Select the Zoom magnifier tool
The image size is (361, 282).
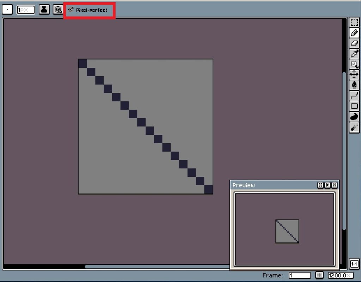click(x=354, y=64)
